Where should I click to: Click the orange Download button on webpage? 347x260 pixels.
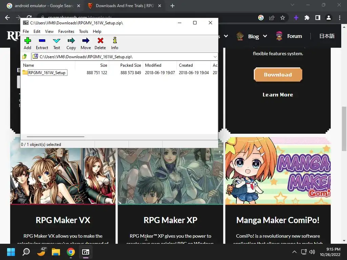click(x=278, y=75)
